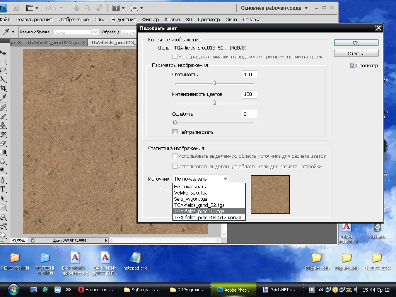Select the 3D Camera Orbit tool

3,226
